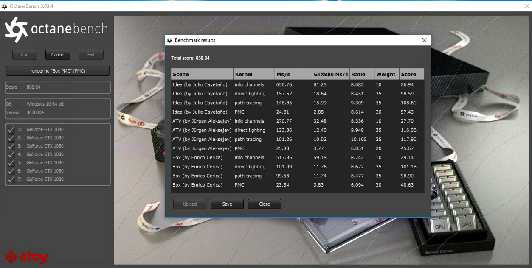Screen dimensions: 532x268
Task: Select the Box PMC row
Action: pos(297,185)
